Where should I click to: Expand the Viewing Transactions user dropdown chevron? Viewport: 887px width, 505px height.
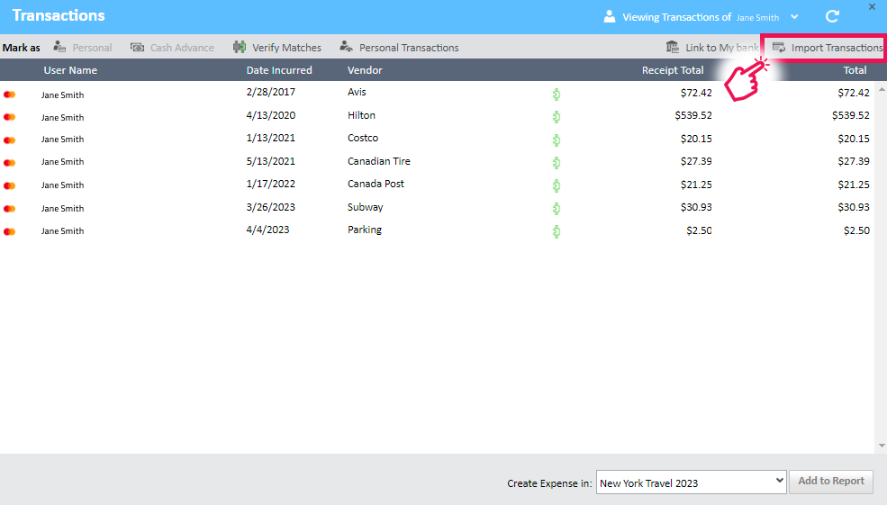(x=794, y=17)
